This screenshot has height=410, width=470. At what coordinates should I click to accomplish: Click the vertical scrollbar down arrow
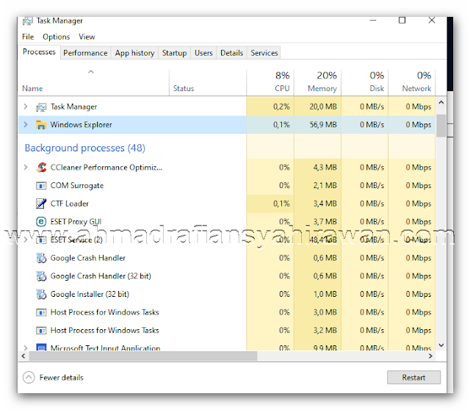(441, 345)
